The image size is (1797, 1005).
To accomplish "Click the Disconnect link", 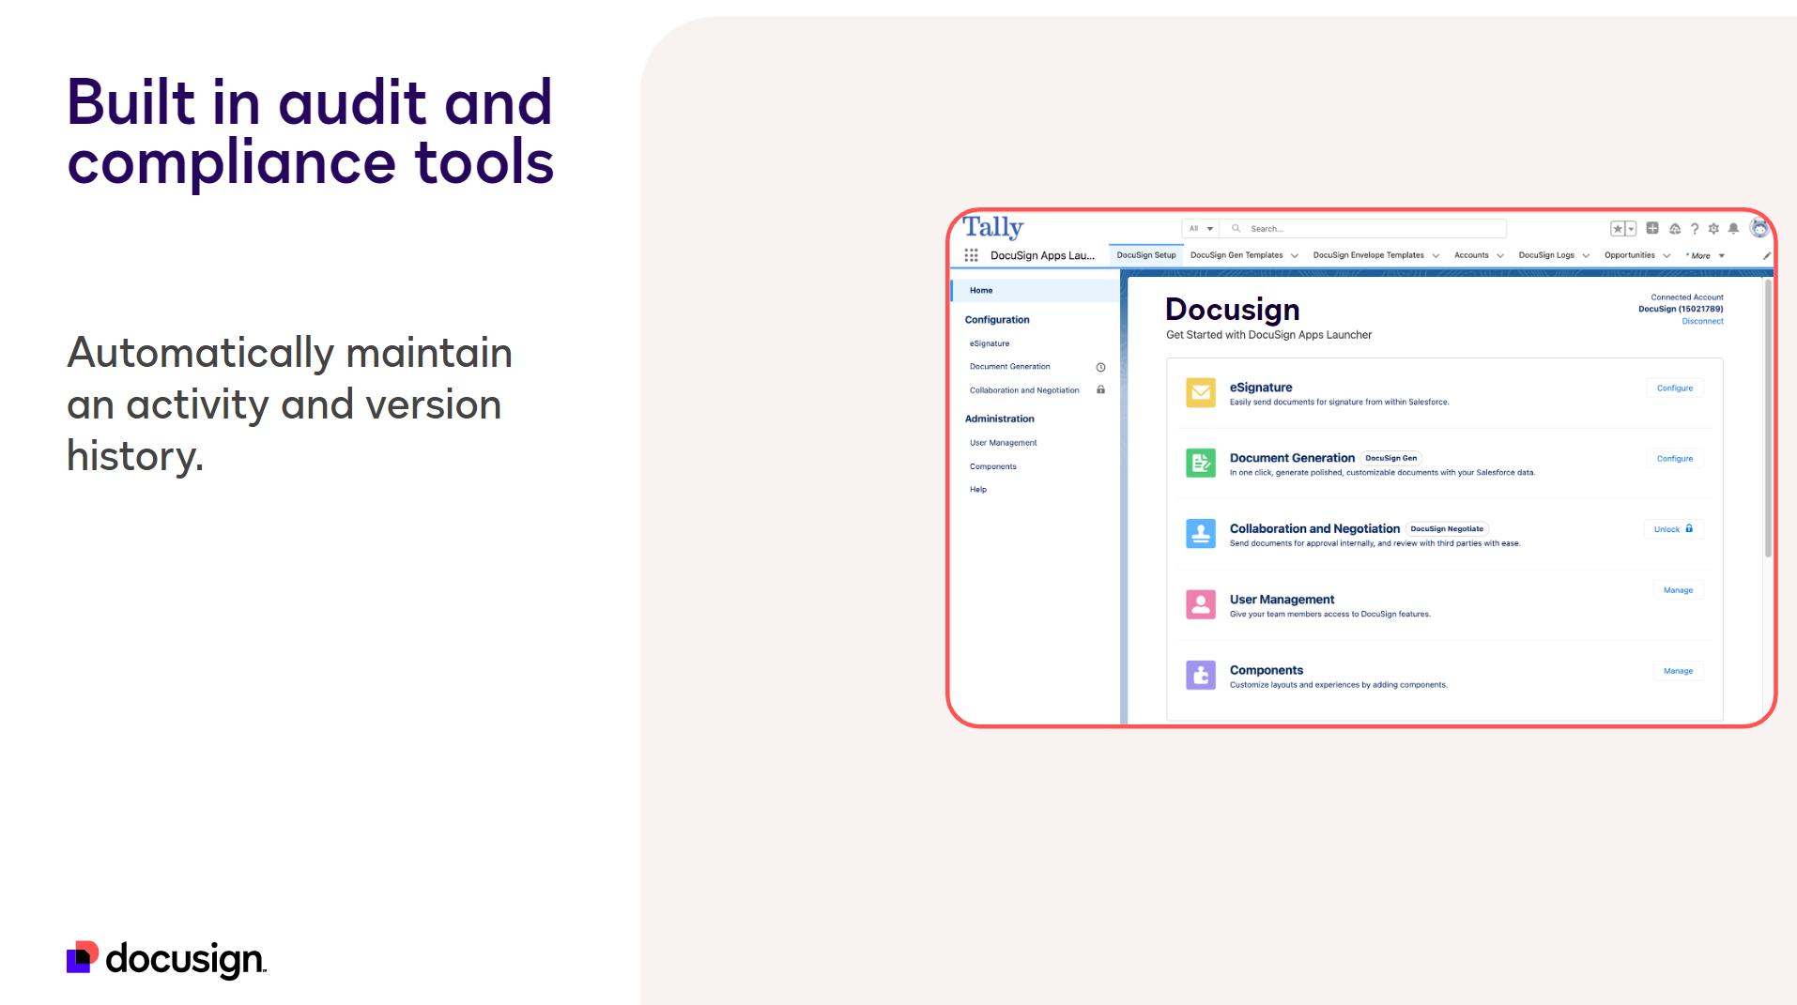I will point(1702,321).
